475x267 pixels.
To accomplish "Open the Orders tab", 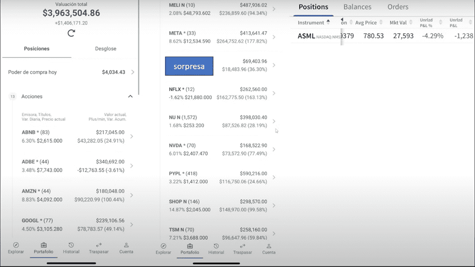I will 398,7.
